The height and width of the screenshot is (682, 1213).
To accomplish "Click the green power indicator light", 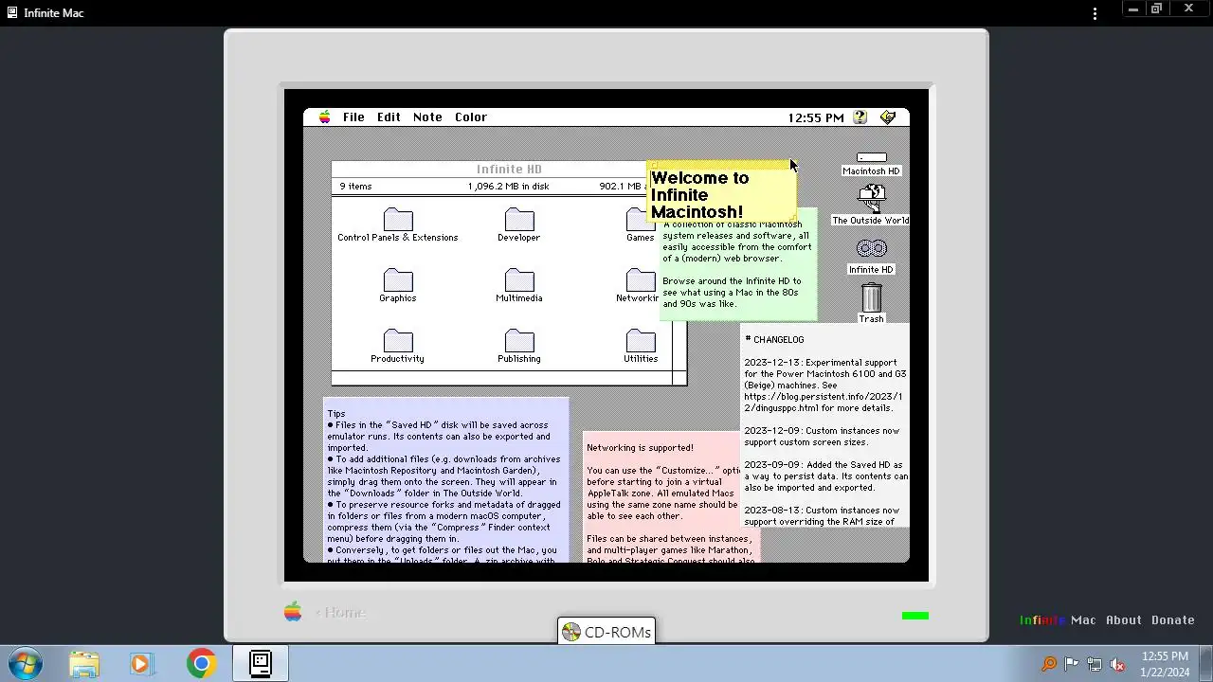I will point(915,616).
